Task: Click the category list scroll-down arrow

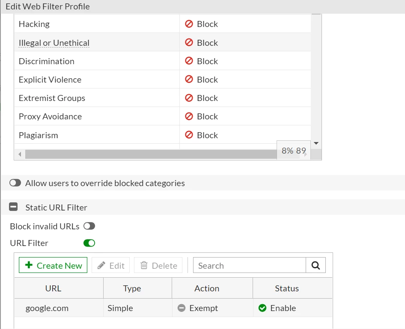Action: point(316,143)
